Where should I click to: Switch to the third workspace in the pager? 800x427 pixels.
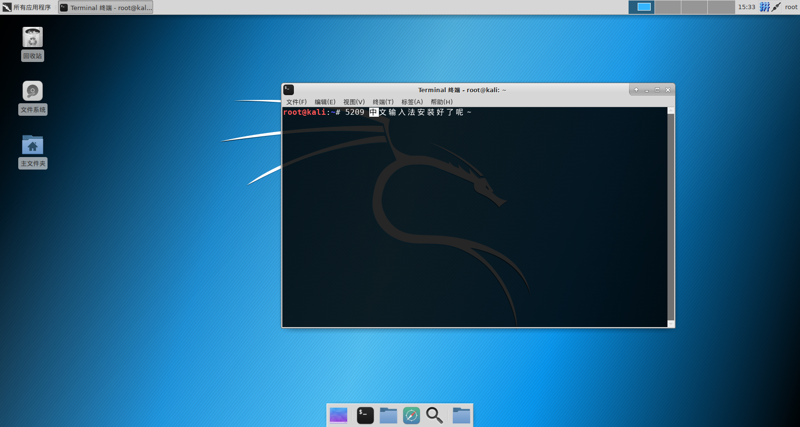click(694, 7)
